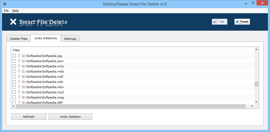Click file icon next to Softpedia.mfp

click(x=19, y=82)
